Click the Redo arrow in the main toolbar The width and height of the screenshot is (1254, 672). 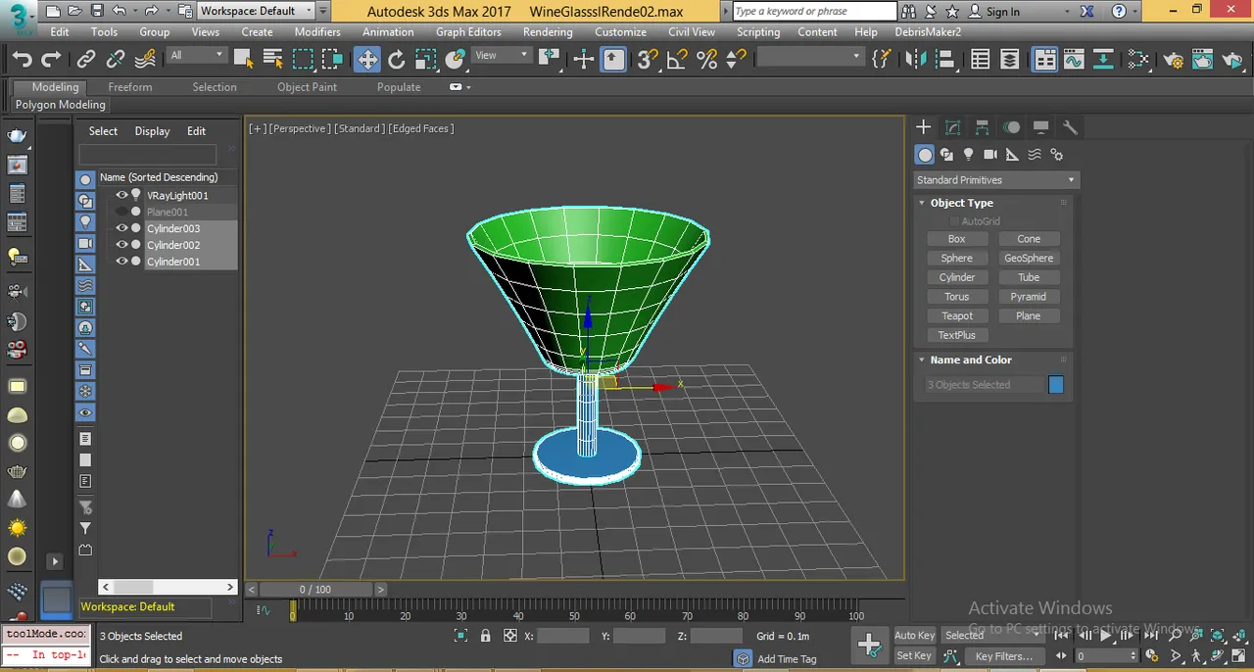click(51, 60)
